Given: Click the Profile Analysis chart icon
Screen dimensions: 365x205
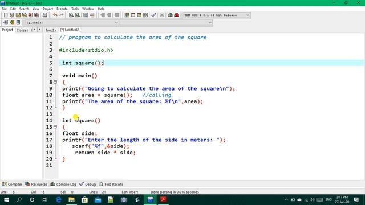Looking at the screenshot, I should [x=170, y=15].
